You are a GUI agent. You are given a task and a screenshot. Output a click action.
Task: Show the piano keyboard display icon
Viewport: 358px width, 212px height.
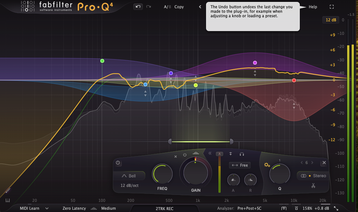pyautogui.click(x=8, y=201)
